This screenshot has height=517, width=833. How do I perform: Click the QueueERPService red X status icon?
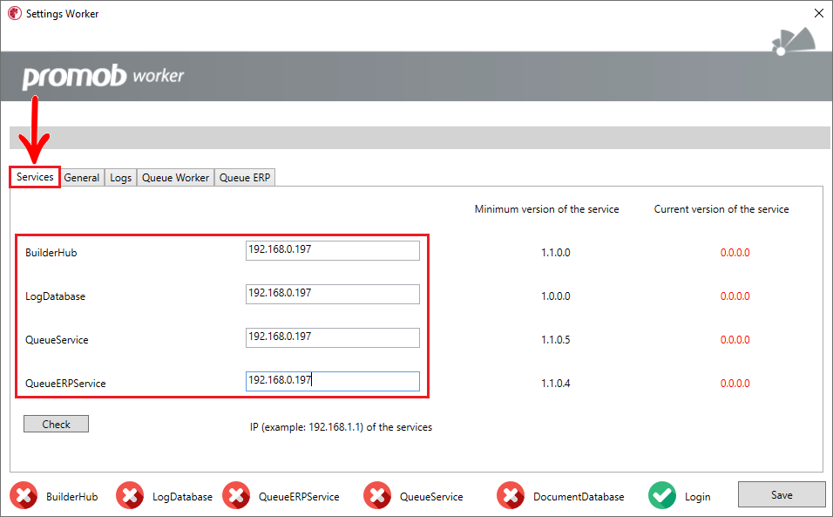tap(236, 495)
